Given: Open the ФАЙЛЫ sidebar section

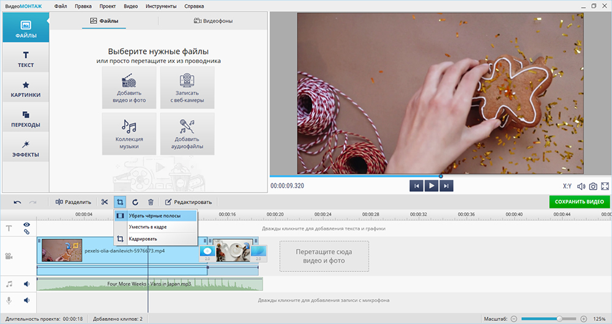Looking at the screenshot, I should pos(26,28).
